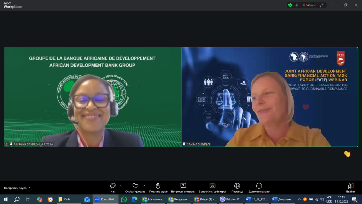Viewport: 362px width, 204px height.
Task: Select Carina Sugden's video tile
Action: tap(269, 97)
